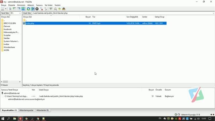Open Windows taskbar search

tap(8, 119)
